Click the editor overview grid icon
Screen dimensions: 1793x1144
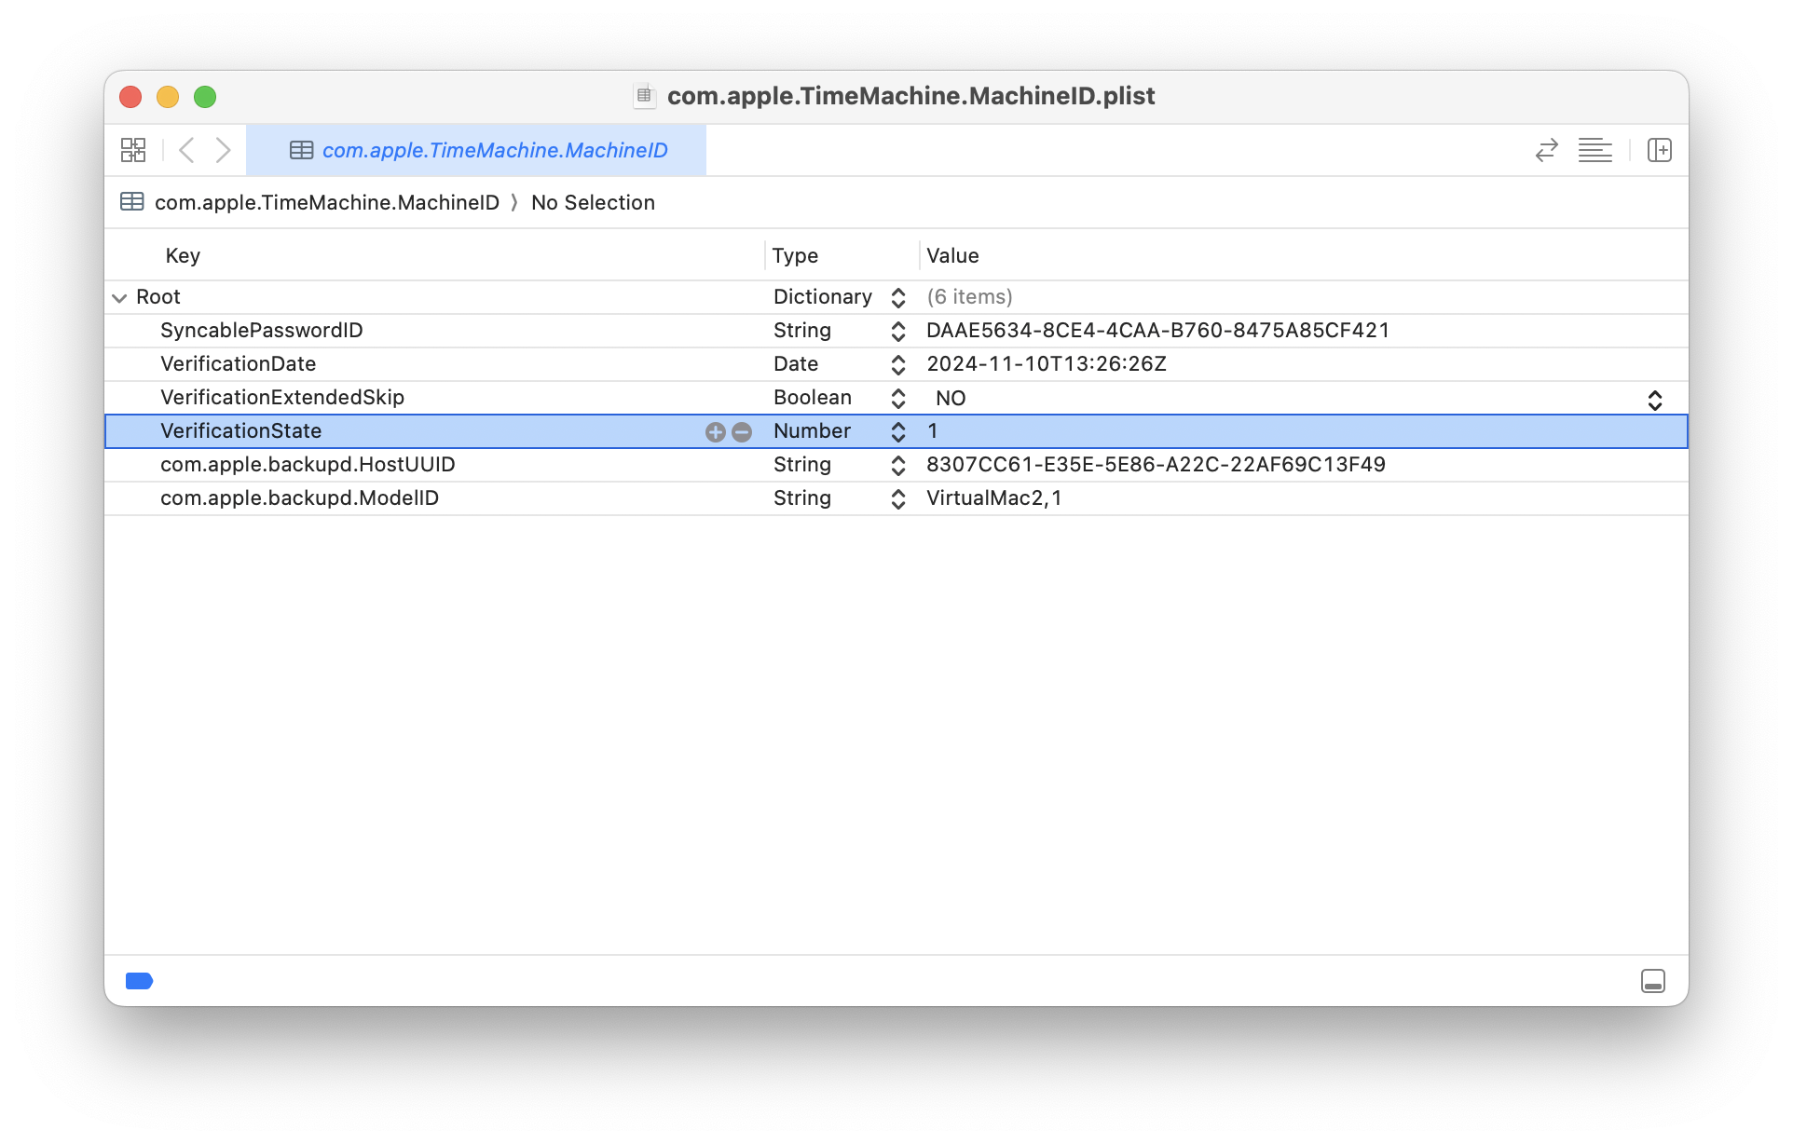[x=132, y=149]
